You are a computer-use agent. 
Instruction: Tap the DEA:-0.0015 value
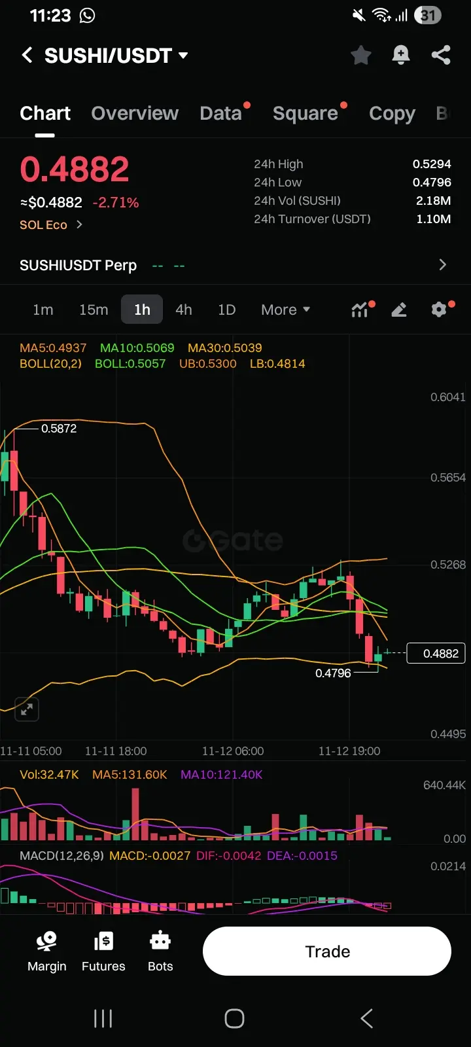tap(302, 855)
